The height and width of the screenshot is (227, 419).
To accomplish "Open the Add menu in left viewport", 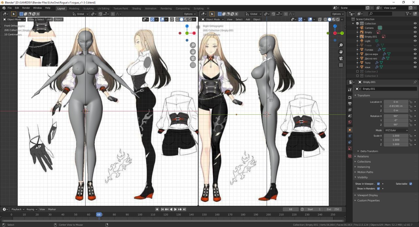I will (x=49, y=19).
